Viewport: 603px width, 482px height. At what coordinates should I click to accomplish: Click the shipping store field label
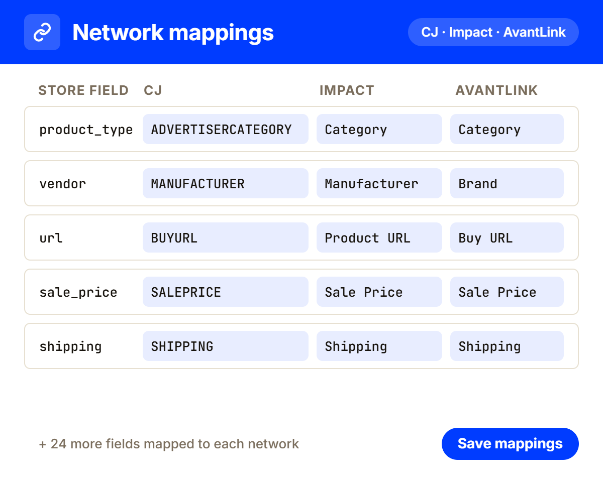[70, 346]
